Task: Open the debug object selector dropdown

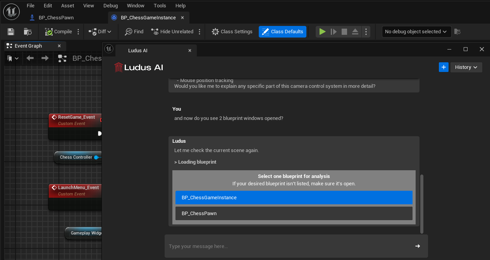Action: (x=416, y=32)
